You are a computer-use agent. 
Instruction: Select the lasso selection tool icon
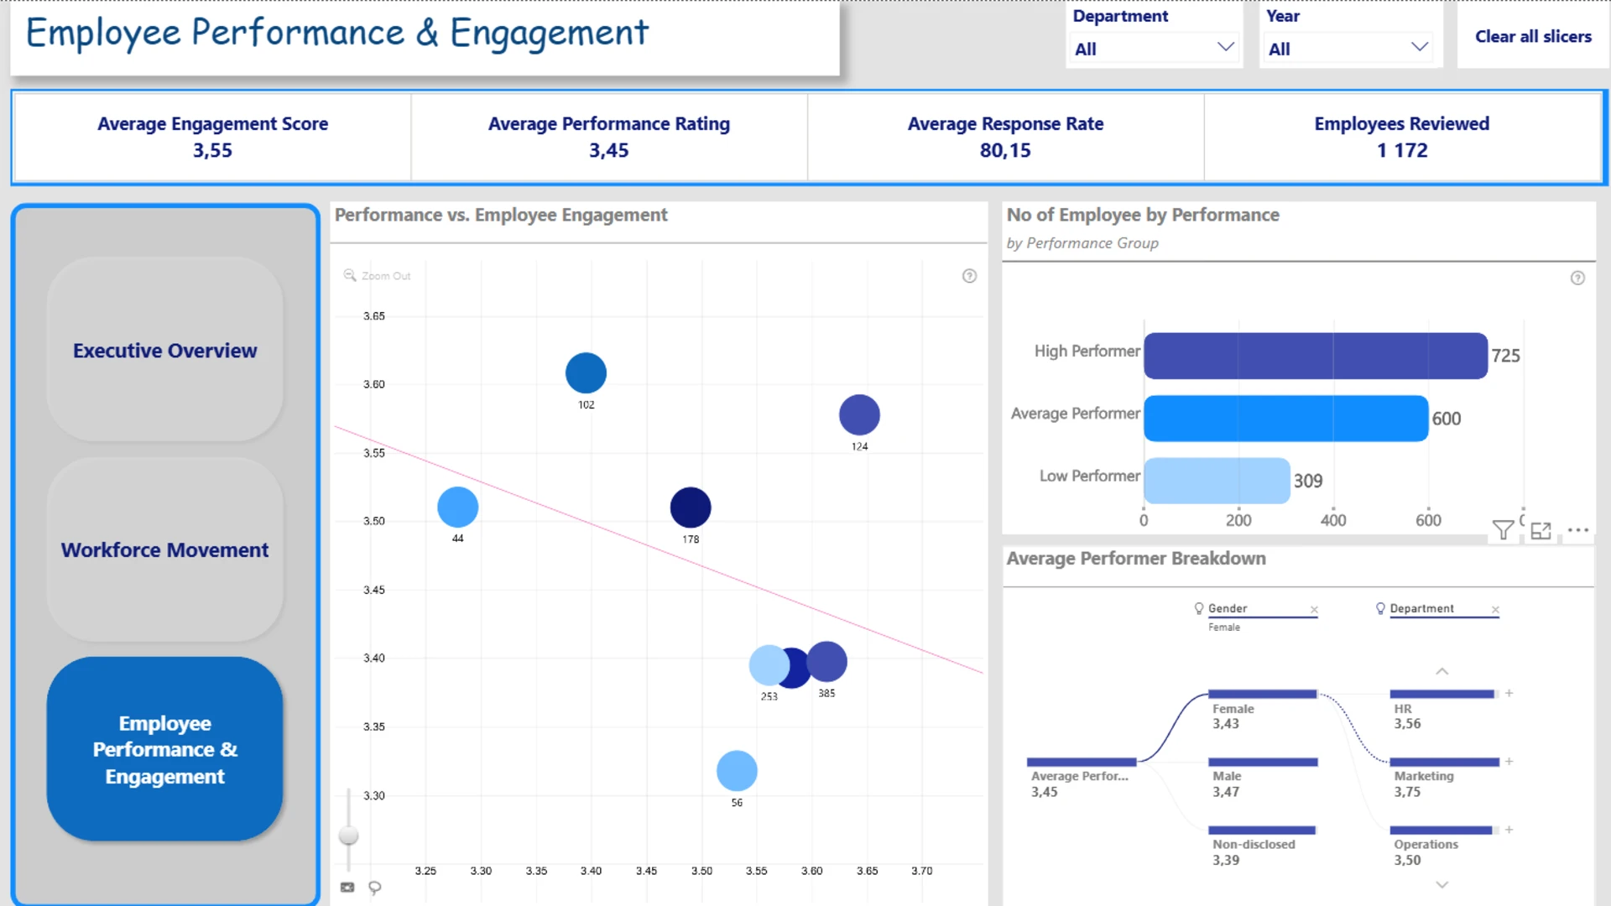[x=375, y=888]
